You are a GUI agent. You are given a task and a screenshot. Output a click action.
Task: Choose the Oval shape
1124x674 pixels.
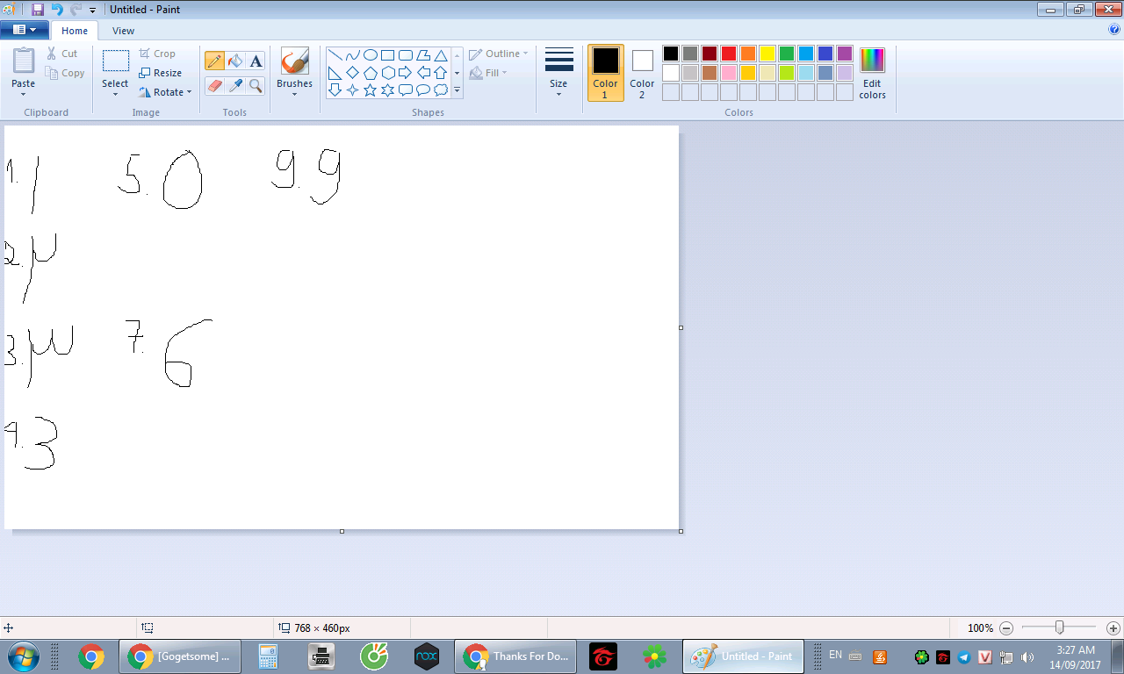[x=370, y=55]
